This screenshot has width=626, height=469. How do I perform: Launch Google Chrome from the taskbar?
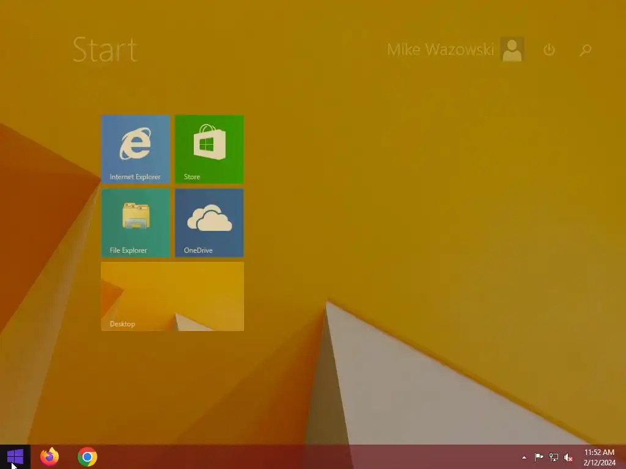87,457
